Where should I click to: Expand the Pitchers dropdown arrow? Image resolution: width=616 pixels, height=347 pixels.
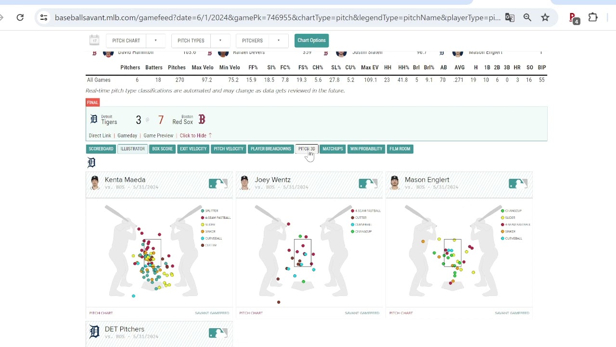278,40
